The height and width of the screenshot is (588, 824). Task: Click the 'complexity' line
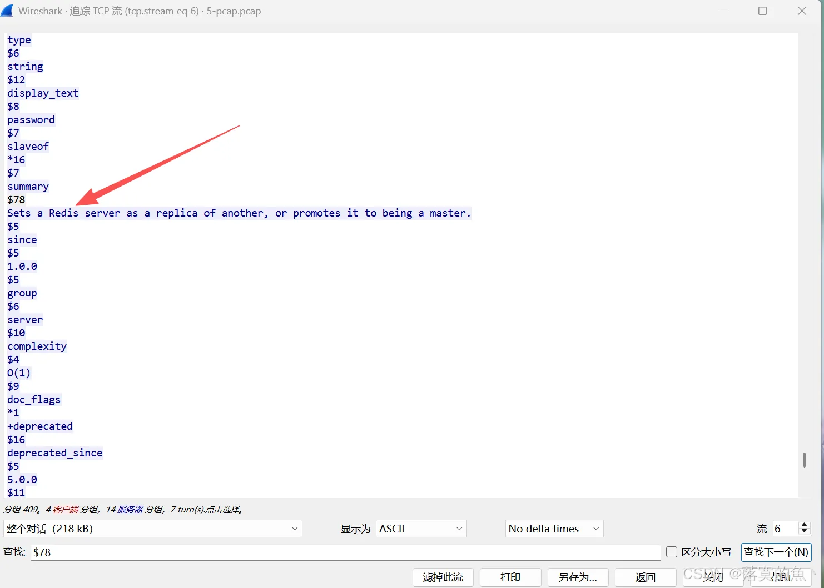(x=37, y=346)
